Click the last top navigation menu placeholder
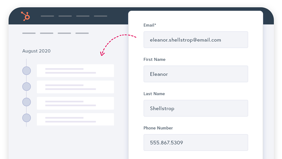Image resolution: width=282 pixels, height=159 pixels. tap(101, 16)
